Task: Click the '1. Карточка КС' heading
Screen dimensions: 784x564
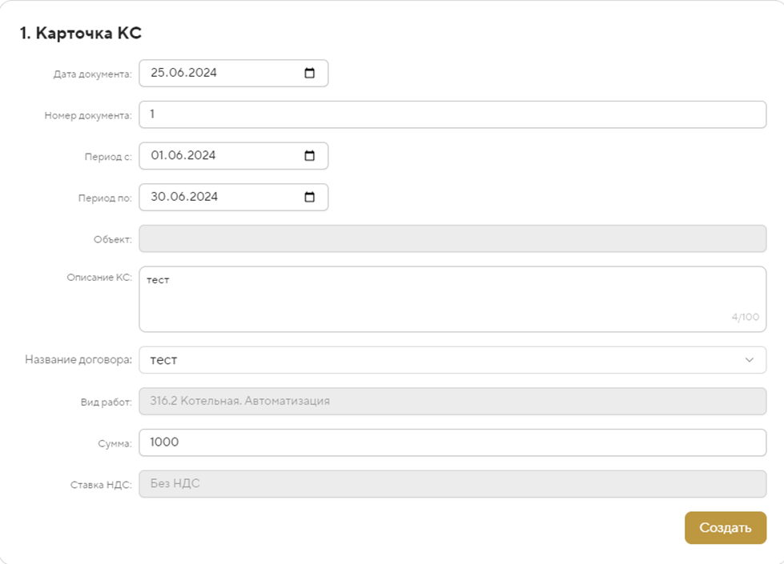Action: (x=81, y=33)
